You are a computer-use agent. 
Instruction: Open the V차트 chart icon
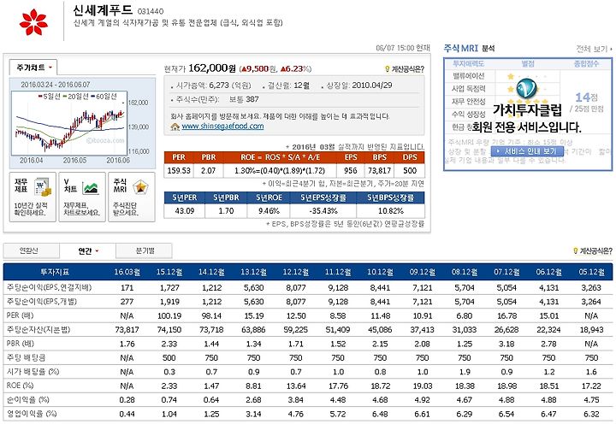pos(82,197)
